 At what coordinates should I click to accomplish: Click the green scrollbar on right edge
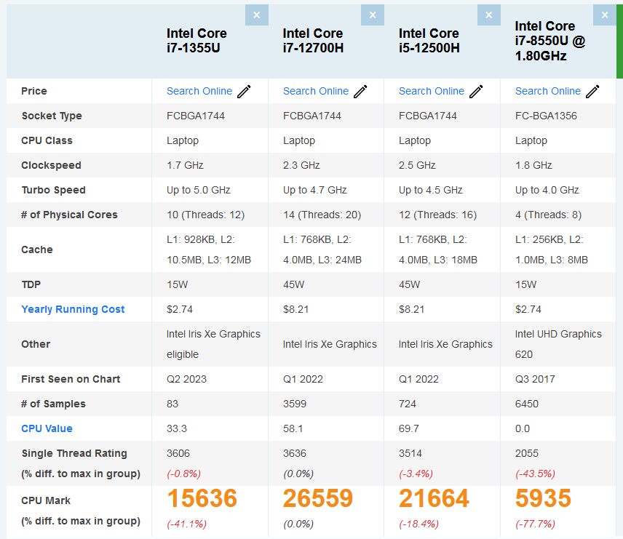point(619,40)
